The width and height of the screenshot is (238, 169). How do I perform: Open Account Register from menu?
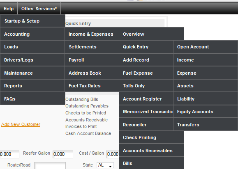[x=146, y=99]
